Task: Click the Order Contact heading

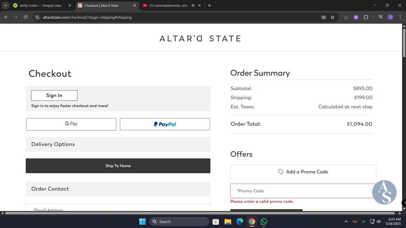Action: click(50, 189)
